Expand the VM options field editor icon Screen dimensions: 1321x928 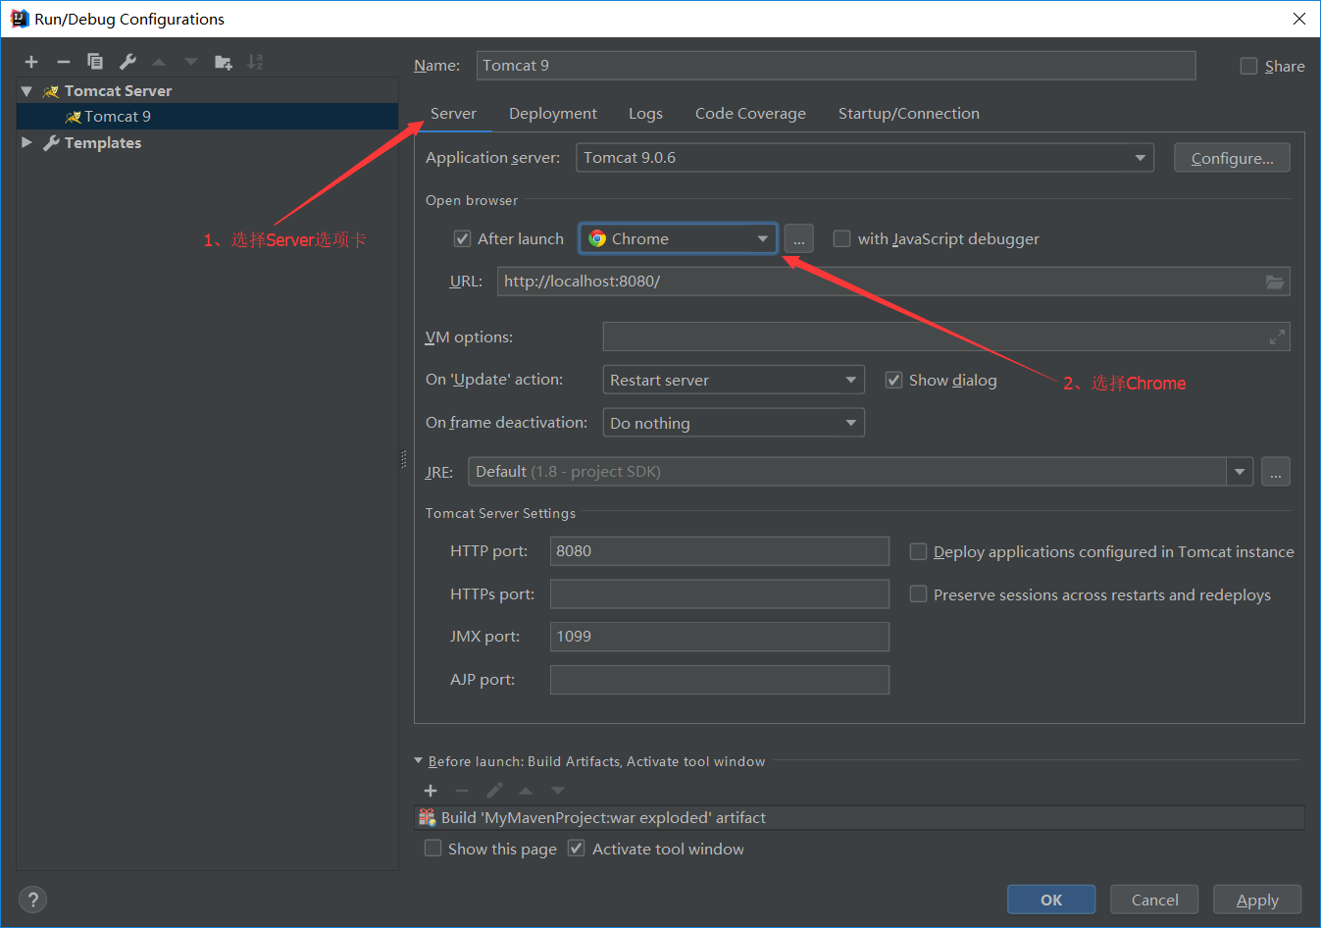tap(1277, 336)
